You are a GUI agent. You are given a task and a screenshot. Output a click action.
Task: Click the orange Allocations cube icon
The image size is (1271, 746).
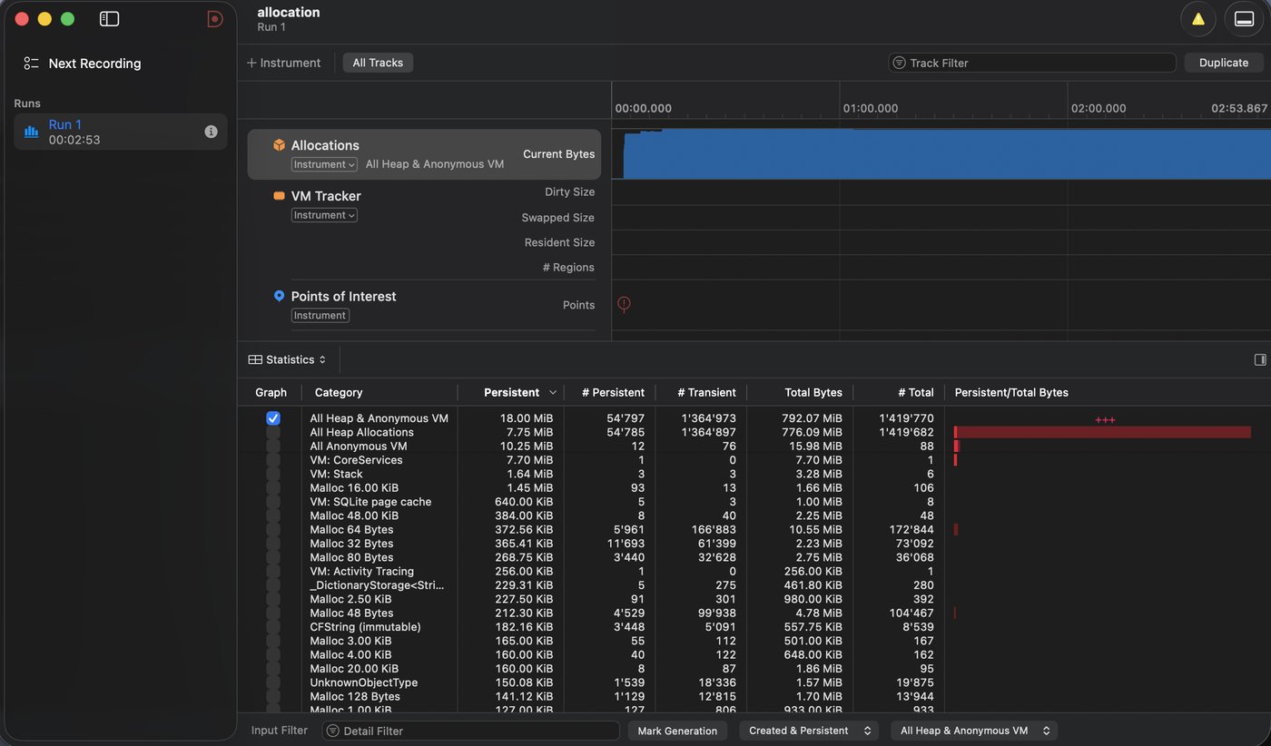click(x=280, y=145)
